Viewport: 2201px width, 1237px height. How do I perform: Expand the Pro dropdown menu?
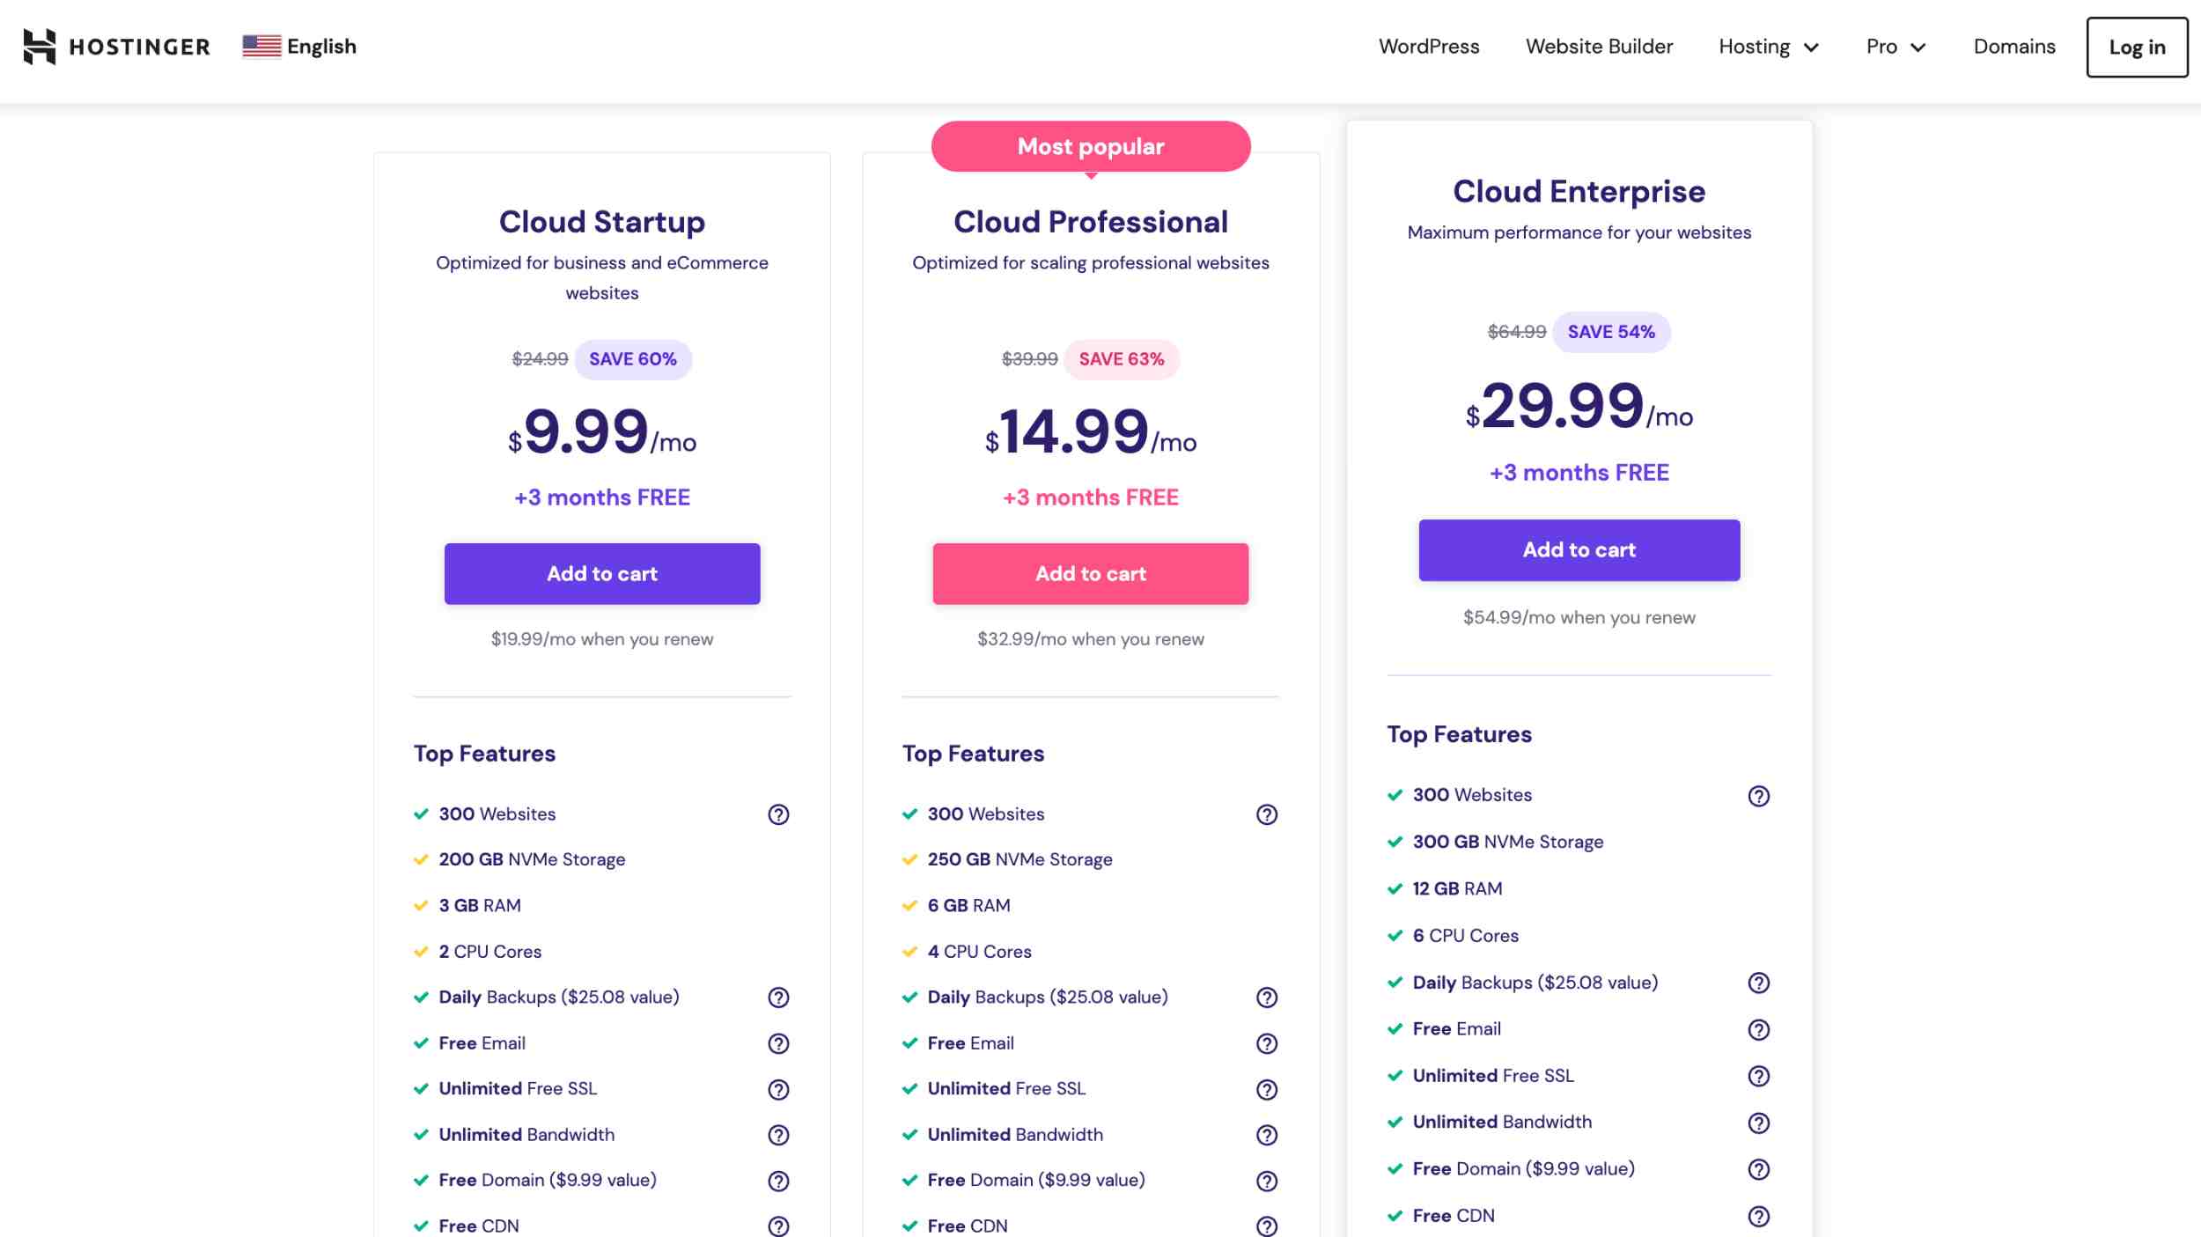(1896, 47)
